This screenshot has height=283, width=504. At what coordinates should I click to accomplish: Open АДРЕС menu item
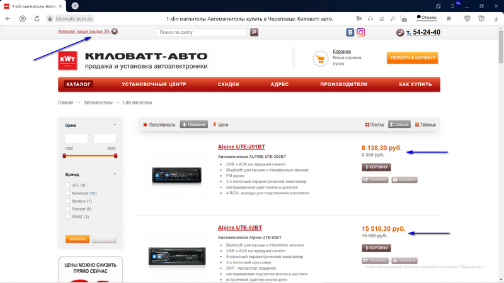[279, 84]
